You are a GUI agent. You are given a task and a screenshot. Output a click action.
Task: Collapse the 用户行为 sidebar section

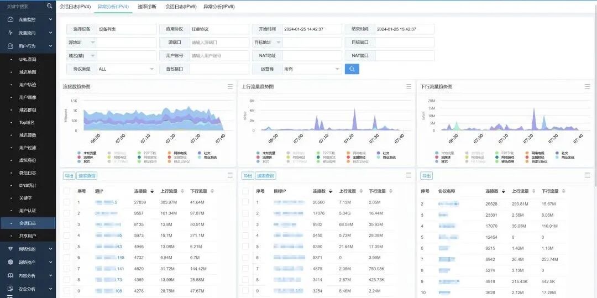coord(51,46)
